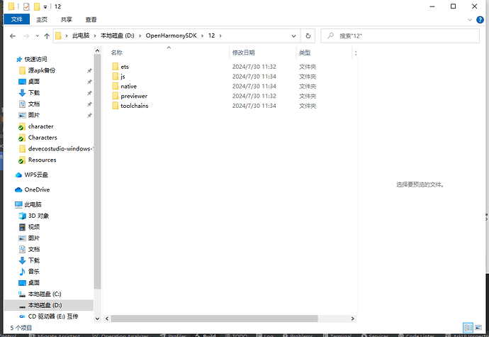Screen dimensions: 489x337
Task: Sort by 类型 column header
Action: 305,53
